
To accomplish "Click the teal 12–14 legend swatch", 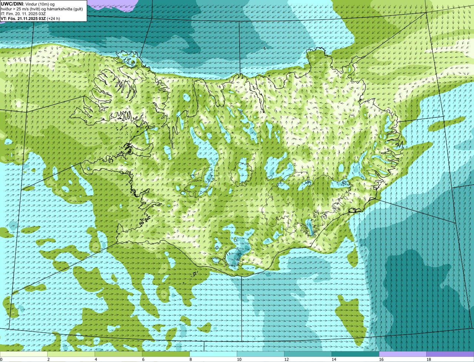I will (308, 354).
